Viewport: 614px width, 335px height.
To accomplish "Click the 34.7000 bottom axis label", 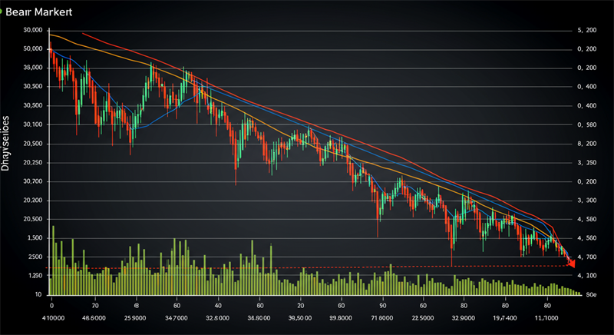I will click(177, 317).
